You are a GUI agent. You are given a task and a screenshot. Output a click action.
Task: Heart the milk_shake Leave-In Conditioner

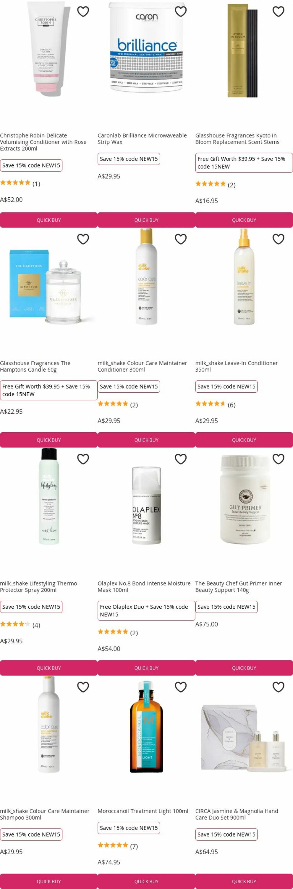[x=278, y=239]
